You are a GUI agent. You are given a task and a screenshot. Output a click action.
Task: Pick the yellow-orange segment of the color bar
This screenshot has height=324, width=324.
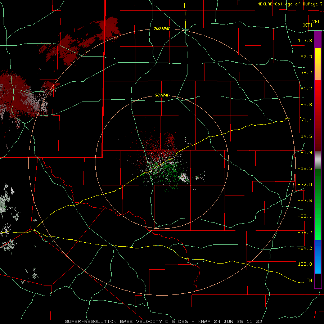[318, 64]
